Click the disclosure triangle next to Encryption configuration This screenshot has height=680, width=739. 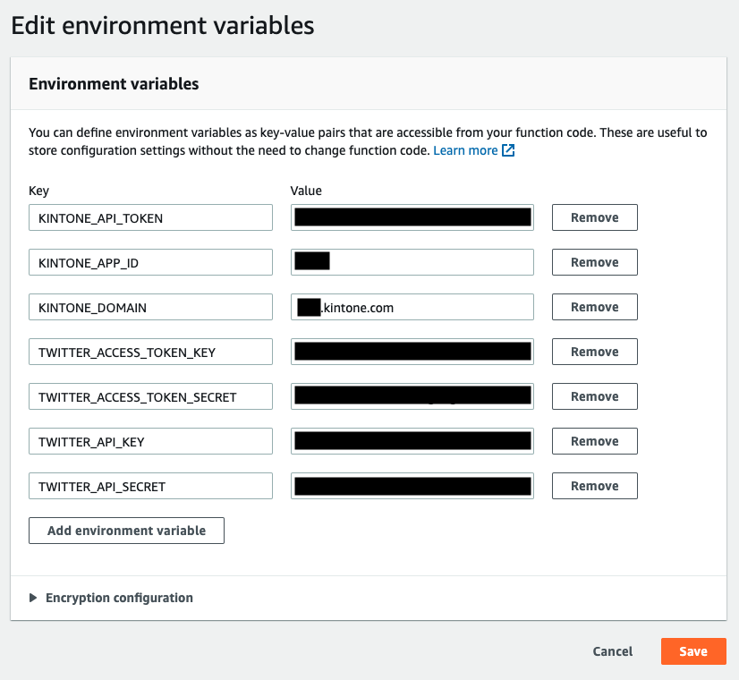33,597
